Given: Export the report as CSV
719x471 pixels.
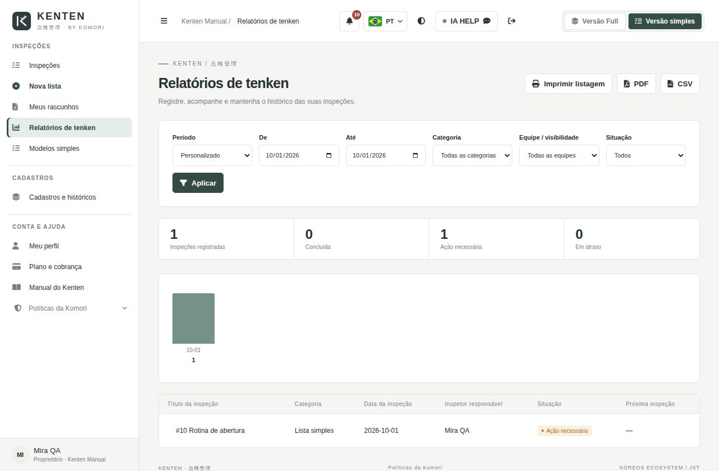Looking at the screenshot, I should pos(680,84).
